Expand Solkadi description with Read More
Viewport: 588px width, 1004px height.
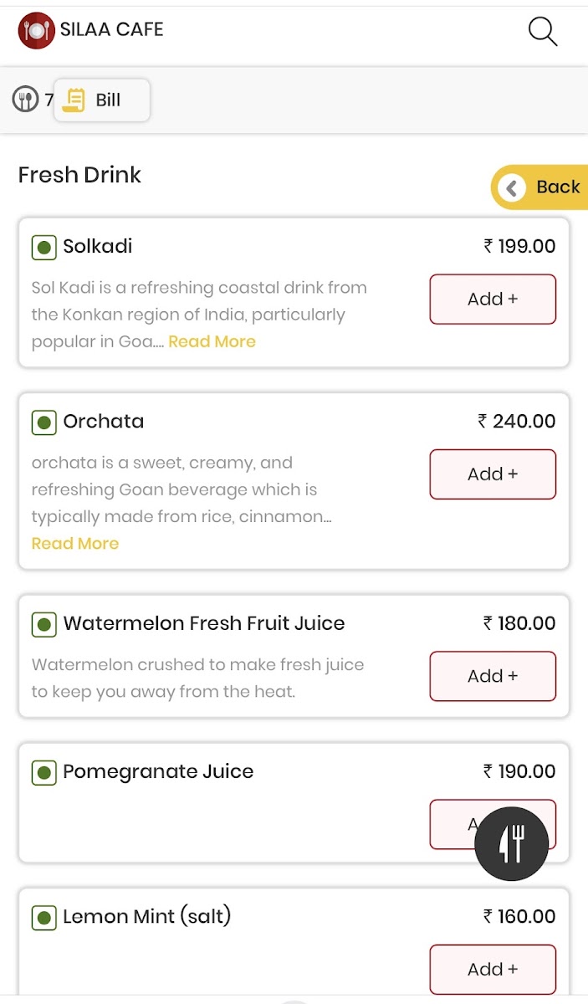pos(212,342)
